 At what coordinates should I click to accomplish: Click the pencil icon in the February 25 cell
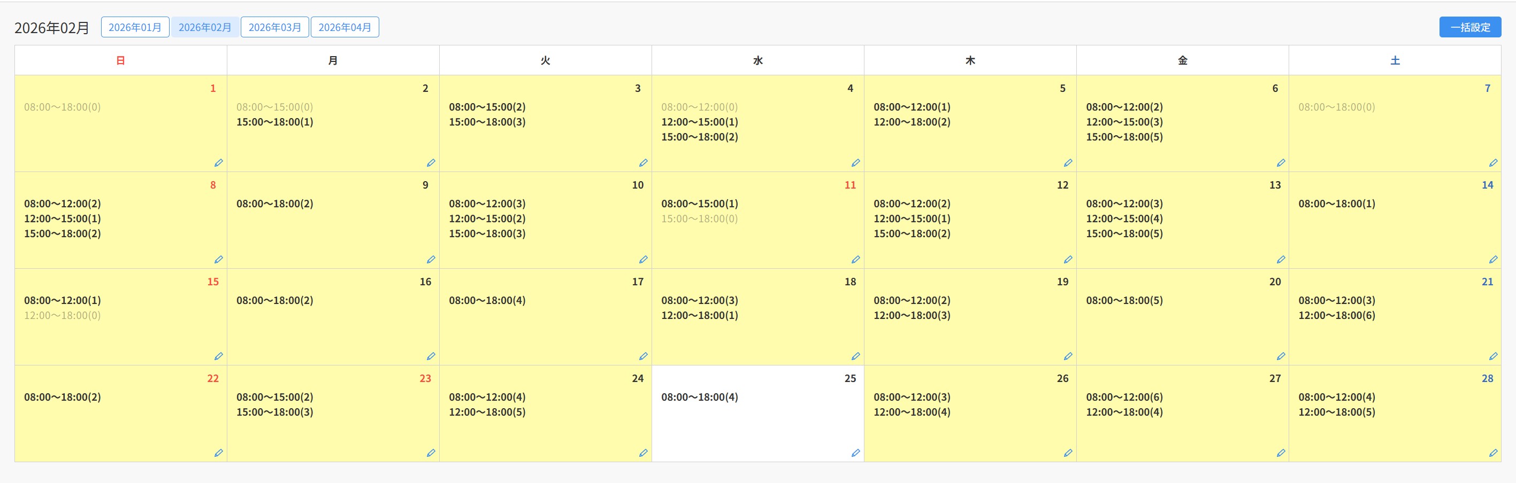856,453
